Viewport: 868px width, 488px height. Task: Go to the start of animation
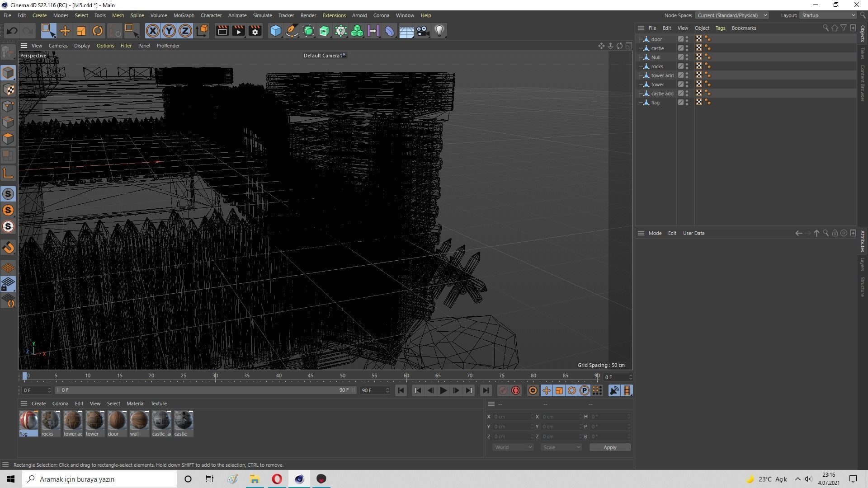(401, 390)
